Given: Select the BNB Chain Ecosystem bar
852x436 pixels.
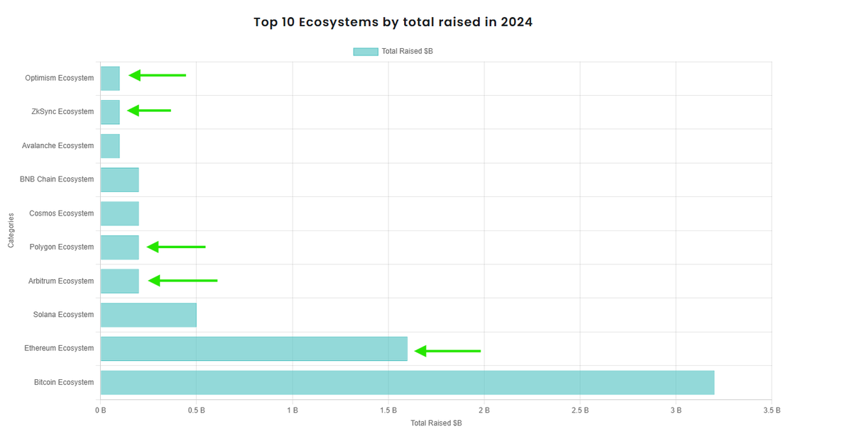Looking at the screenshot, I should 119,179.
